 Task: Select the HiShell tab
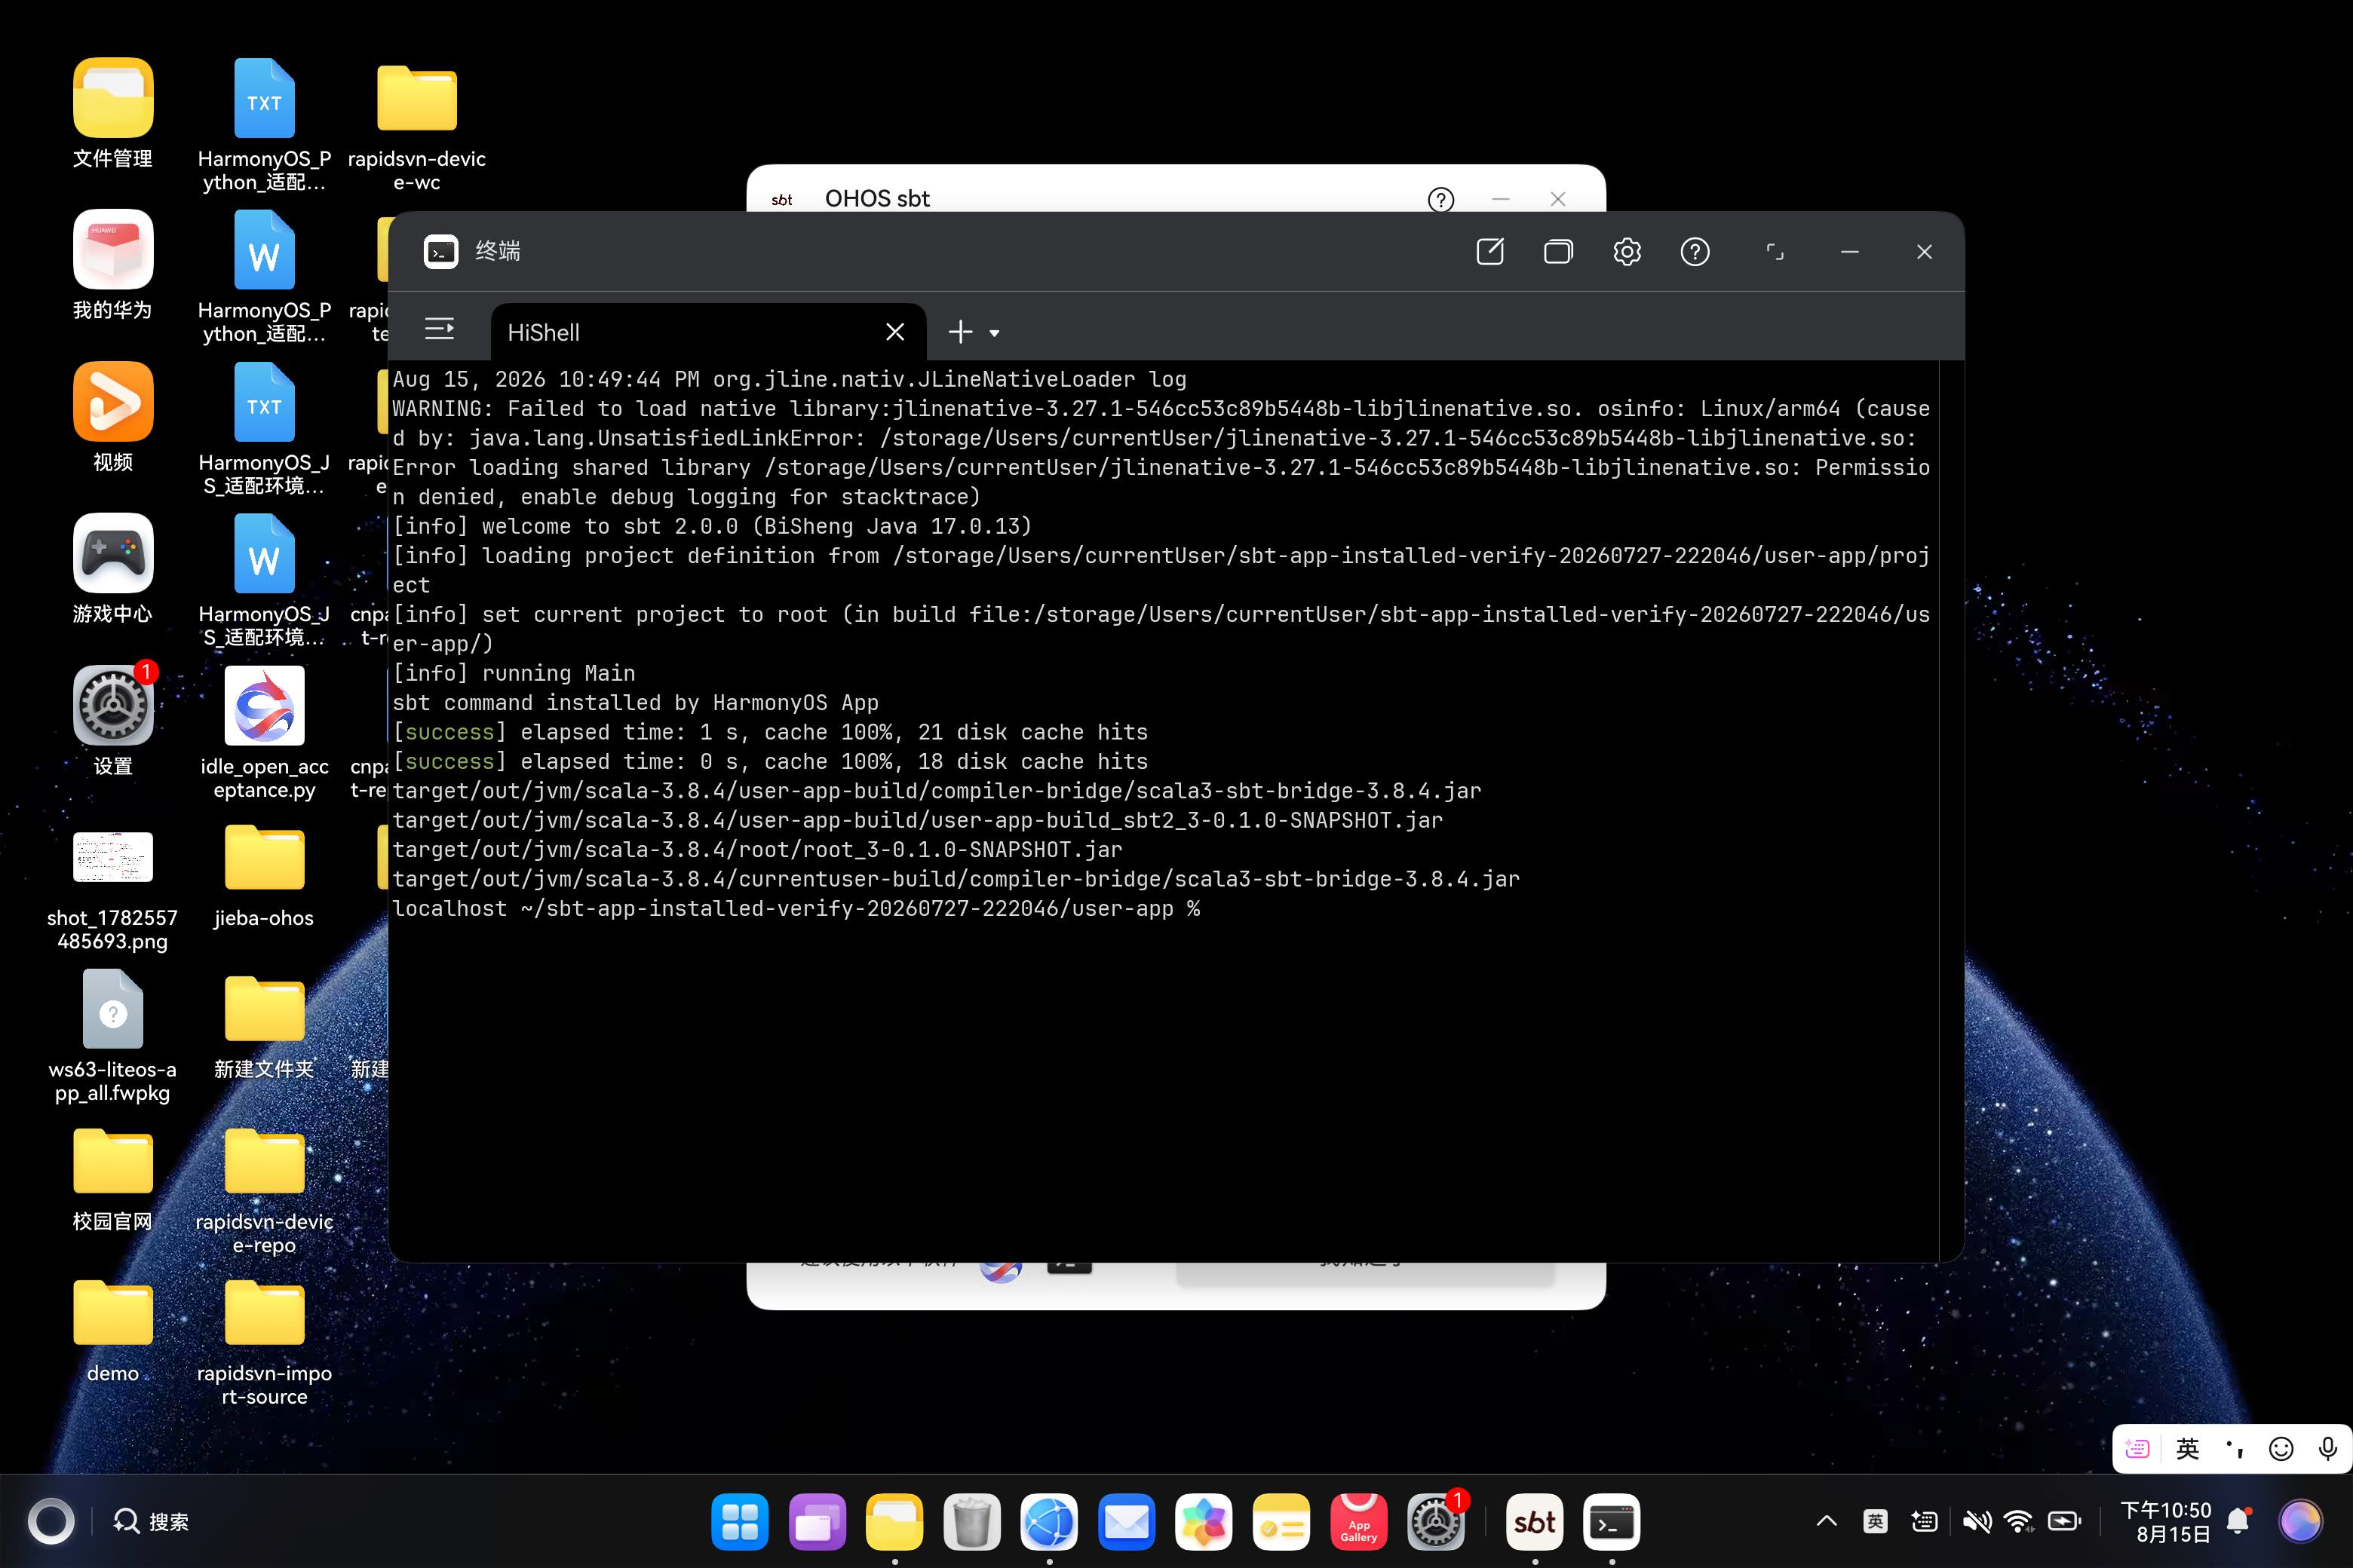[x=708, y=332]
